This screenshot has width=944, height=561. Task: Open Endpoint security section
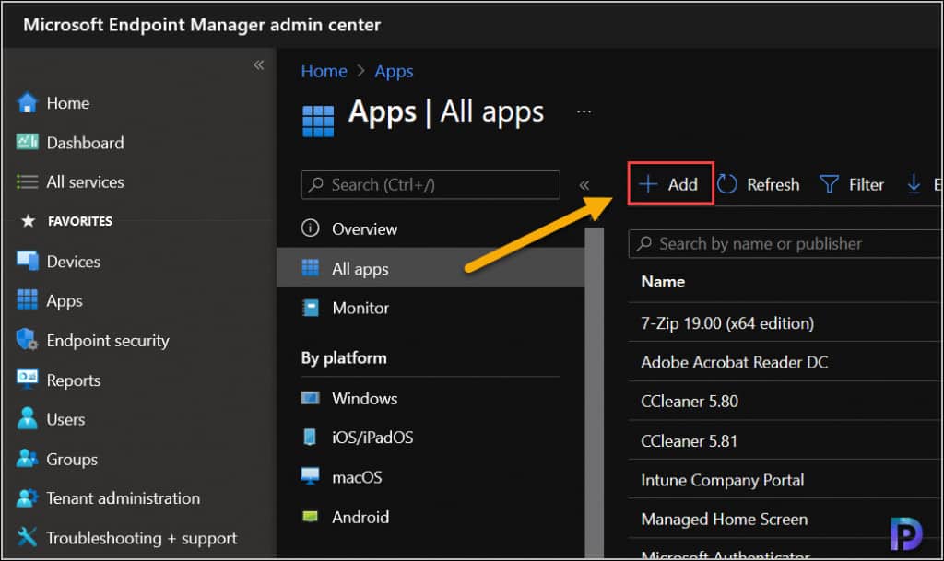coord(108,340)
